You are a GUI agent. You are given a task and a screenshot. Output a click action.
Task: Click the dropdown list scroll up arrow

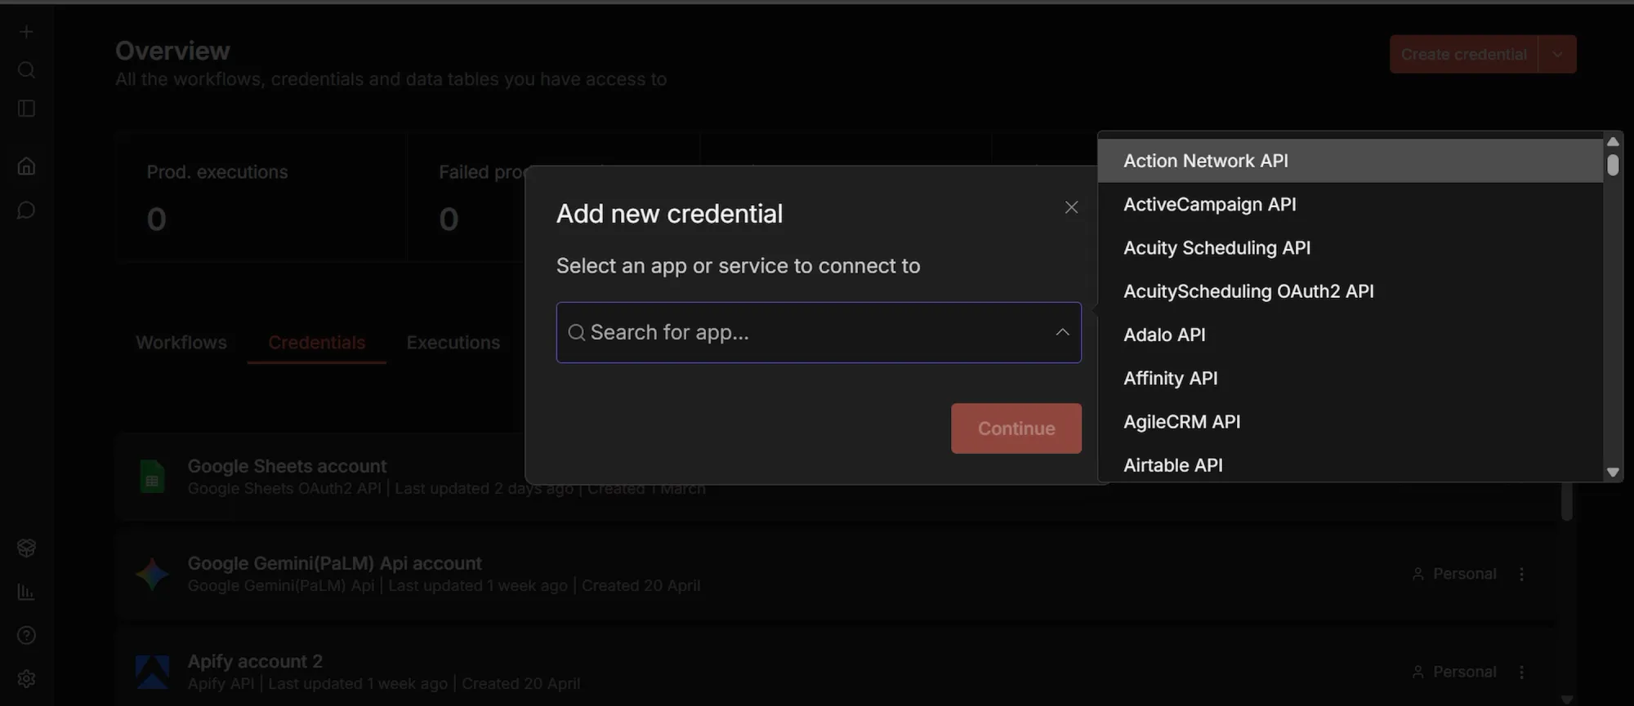pos(1613,141)
